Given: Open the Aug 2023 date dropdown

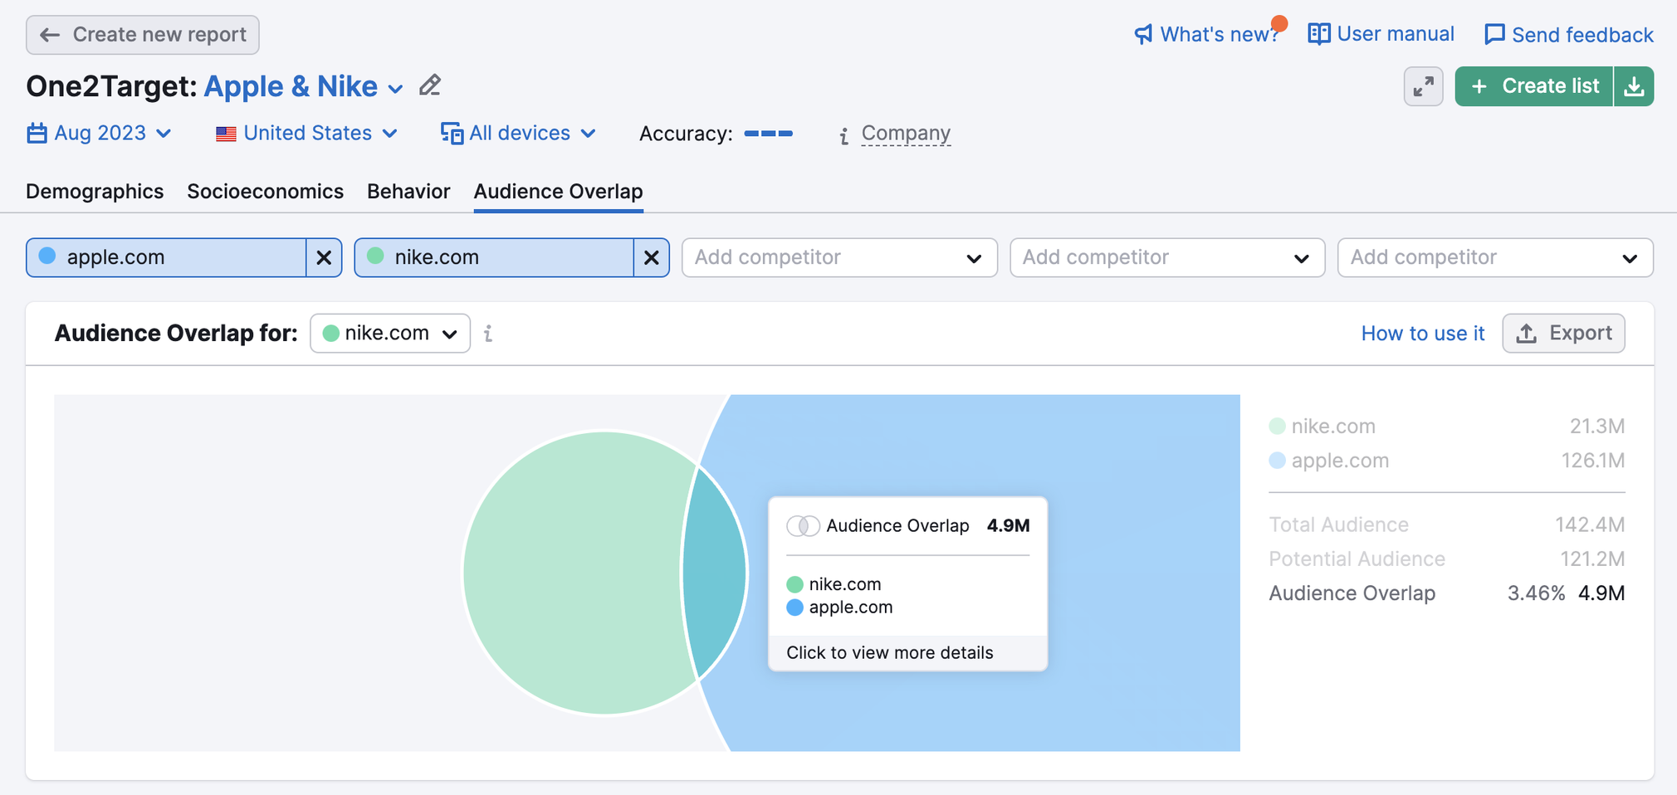Looking at the screenshot, I should [100, 133].
